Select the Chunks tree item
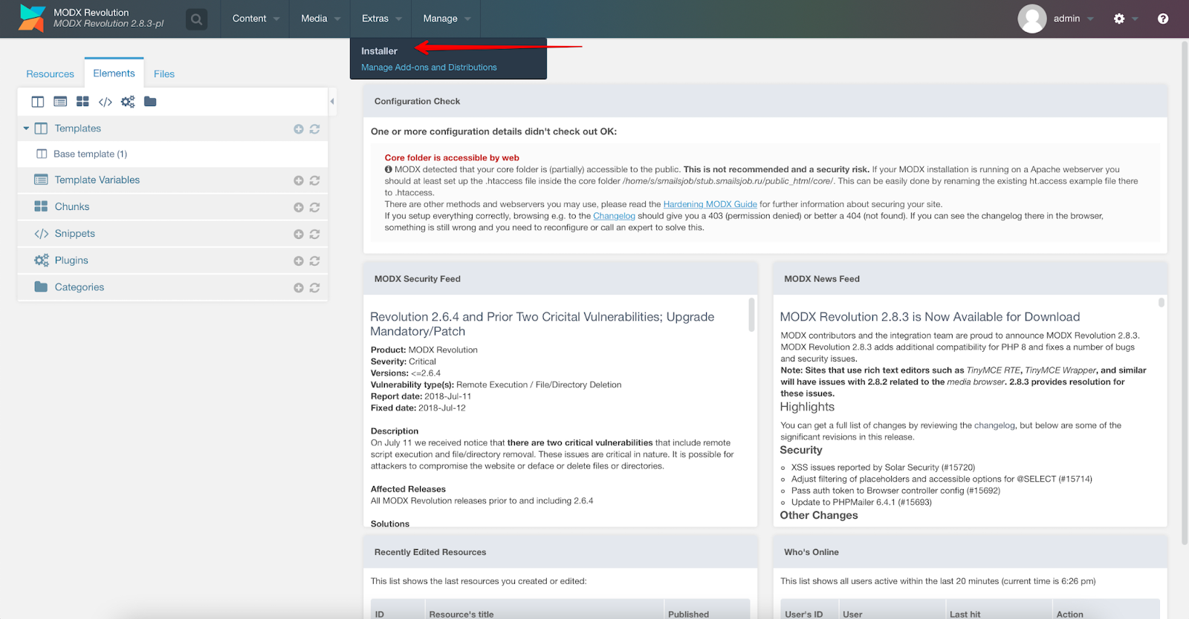This screenshot has width=1189, height=619. tap(71, 206)
